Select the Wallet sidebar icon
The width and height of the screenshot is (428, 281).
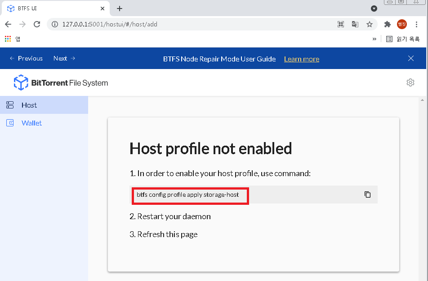[x=10, y=123]
